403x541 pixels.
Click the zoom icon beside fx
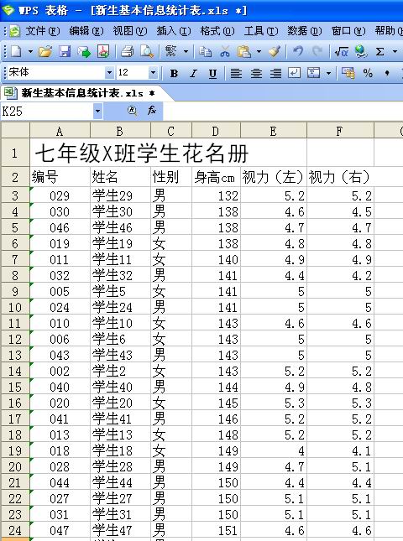point(132,111)
